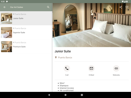The image size is (131, 98).
Task: Click Puerto Banús above Premium Suite
Action: click(x=20, y=42)
